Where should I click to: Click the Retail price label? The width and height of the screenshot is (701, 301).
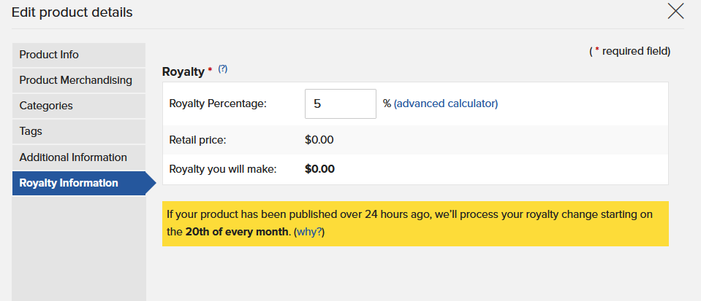(198, 140)
